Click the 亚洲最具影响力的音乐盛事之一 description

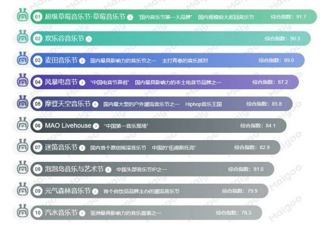pos(126,213)
